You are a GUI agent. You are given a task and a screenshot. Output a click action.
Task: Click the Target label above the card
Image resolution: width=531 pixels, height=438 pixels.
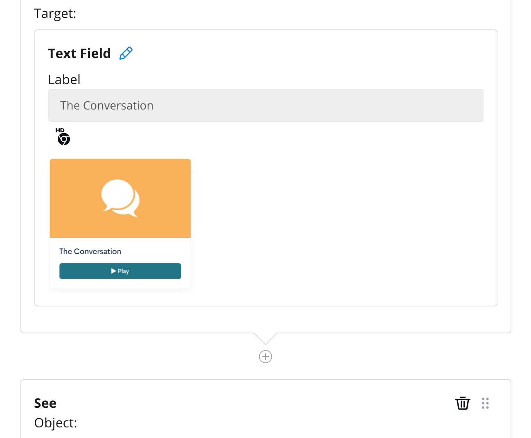pos(55,13)
